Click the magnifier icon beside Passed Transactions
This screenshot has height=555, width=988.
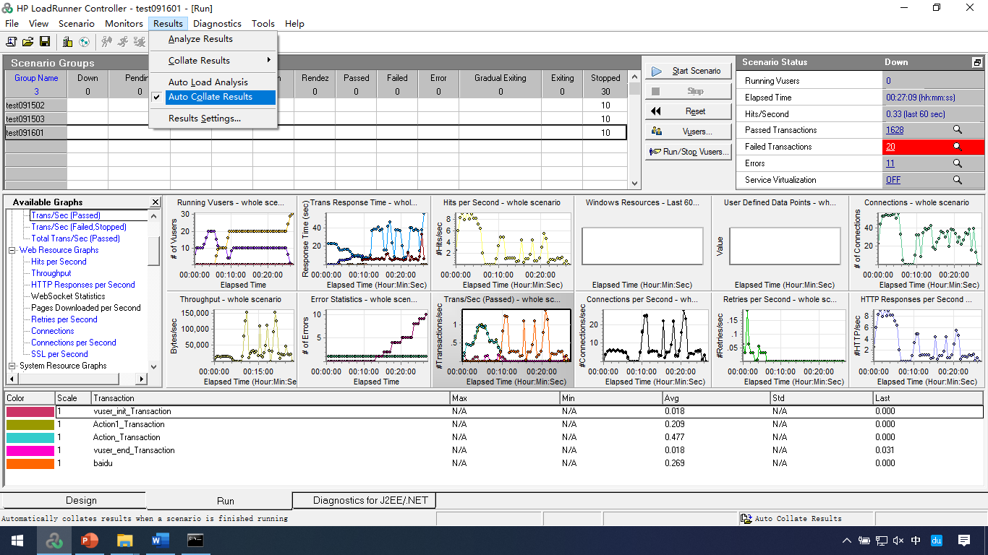957,130
